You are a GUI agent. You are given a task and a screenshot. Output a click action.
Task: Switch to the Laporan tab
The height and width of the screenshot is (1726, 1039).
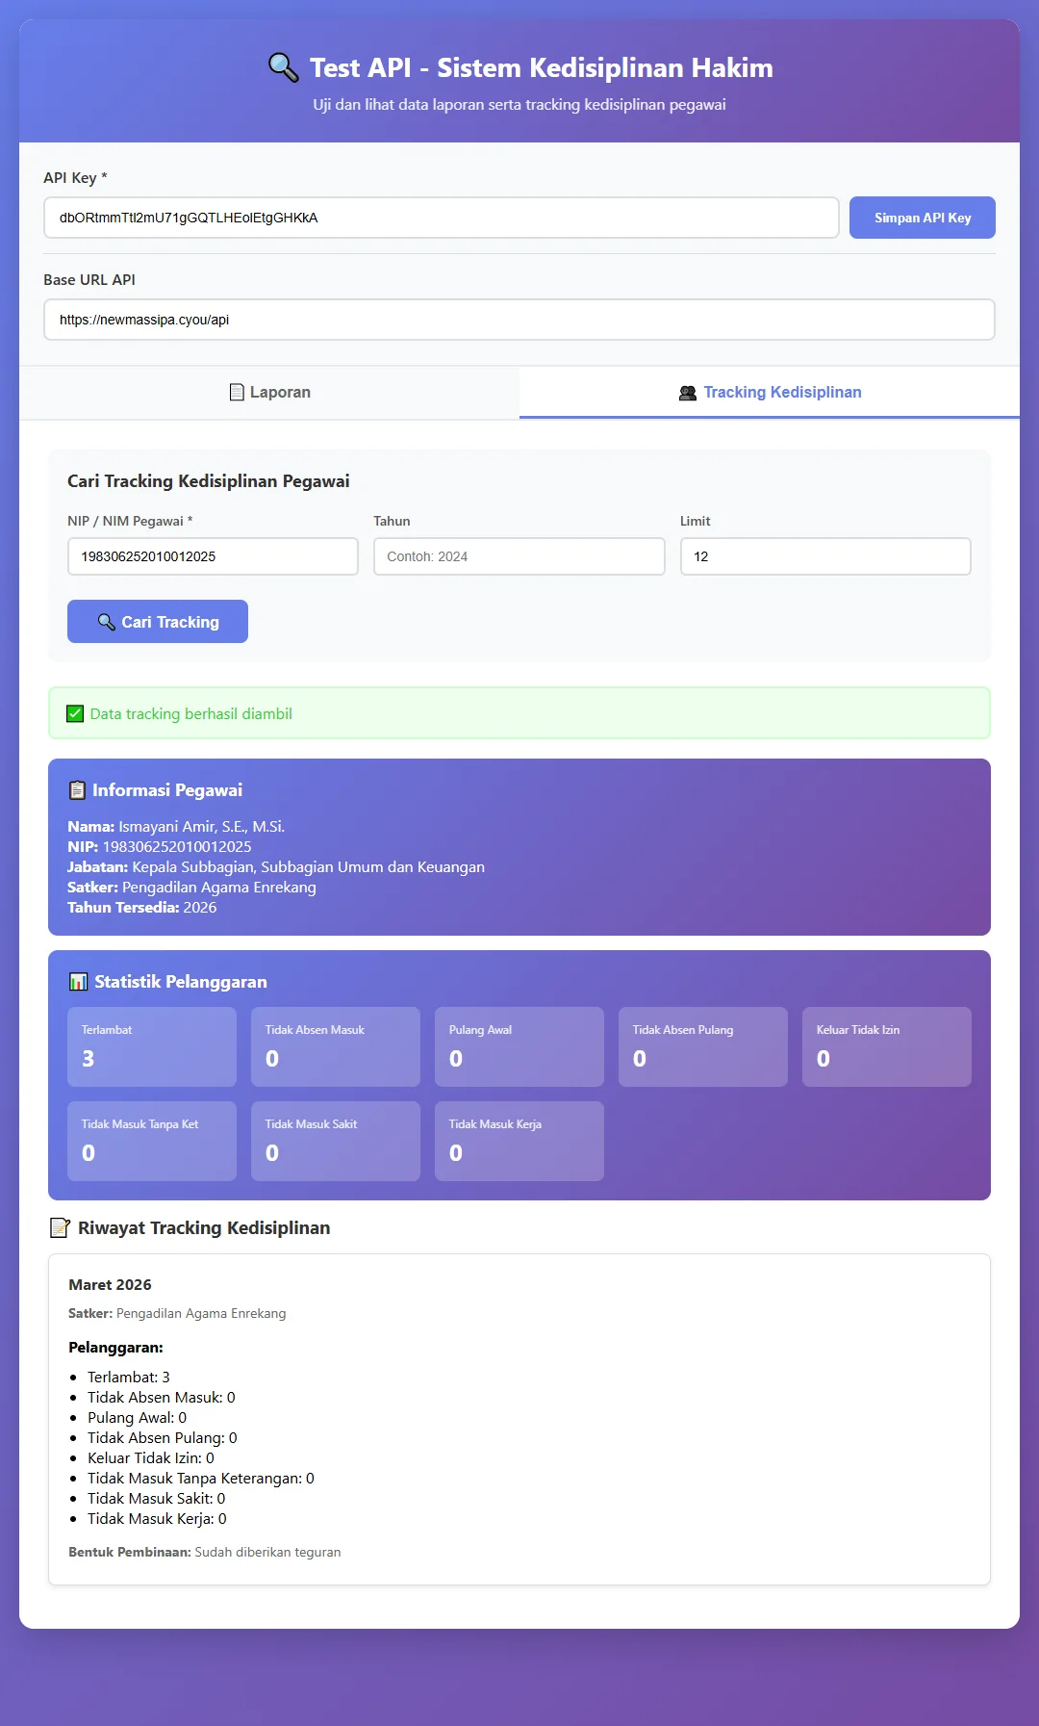[269, 392]
